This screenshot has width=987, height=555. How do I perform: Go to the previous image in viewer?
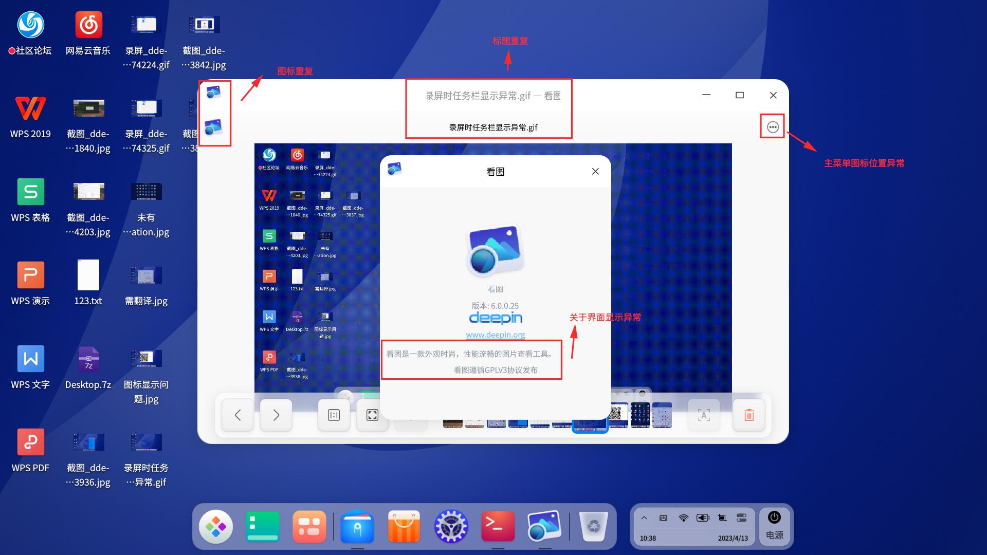coord(237,415)
